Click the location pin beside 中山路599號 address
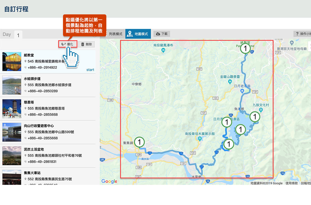Screen dimensions: 311x205 (26, 132)
